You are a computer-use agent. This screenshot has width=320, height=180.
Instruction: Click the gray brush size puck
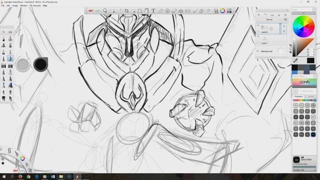pyautogui.click(x=23, y=64)
